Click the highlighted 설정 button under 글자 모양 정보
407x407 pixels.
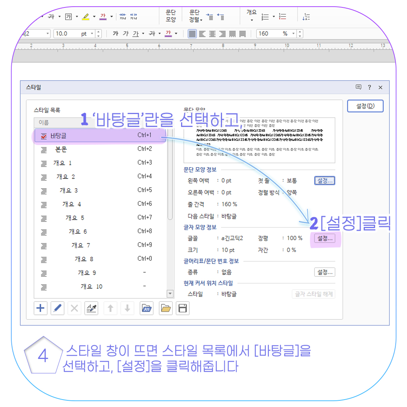point(325,239)
